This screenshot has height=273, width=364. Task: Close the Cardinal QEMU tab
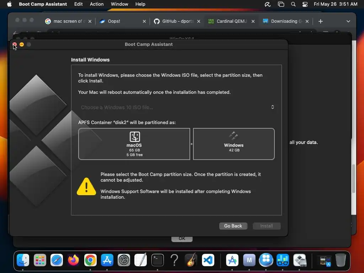click(253, 21)
